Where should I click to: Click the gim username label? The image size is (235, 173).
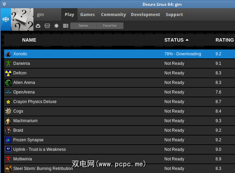[x=40, y=15]
